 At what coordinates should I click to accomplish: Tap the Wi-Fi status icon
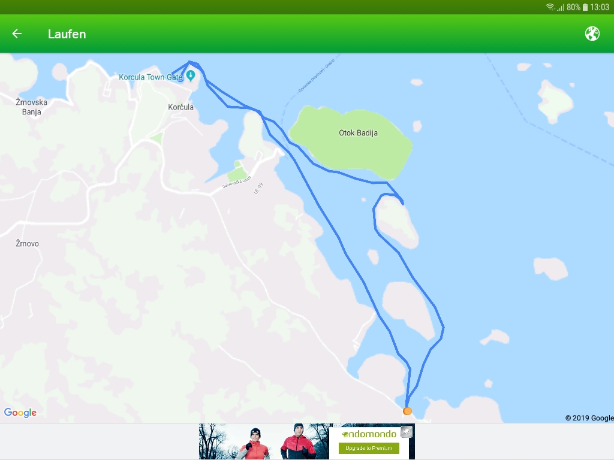coord(550,7)
